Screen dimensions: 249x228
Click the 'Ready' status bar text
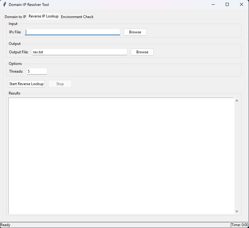[5, 225]
